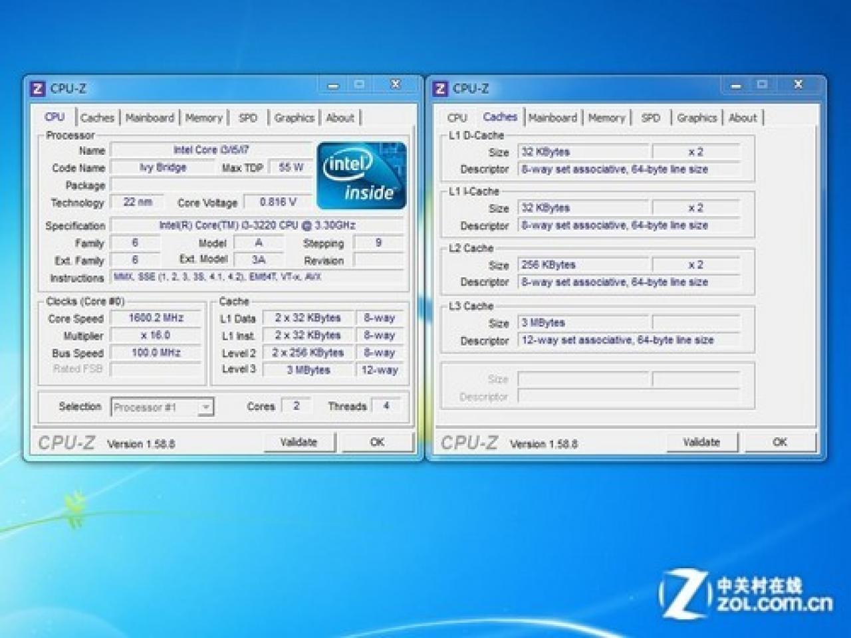
Task: Click Validate button in left CPU-Z window
Action: [x=299, y=442]
